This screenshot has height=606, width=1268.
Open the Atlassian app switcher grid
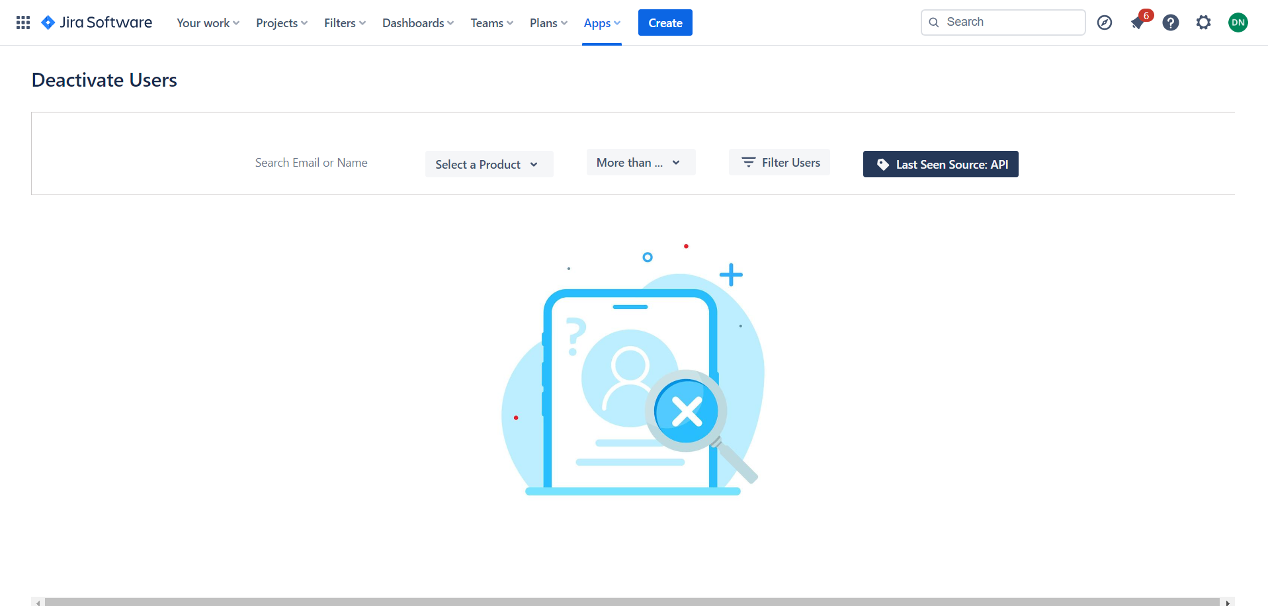click(22, 22)
